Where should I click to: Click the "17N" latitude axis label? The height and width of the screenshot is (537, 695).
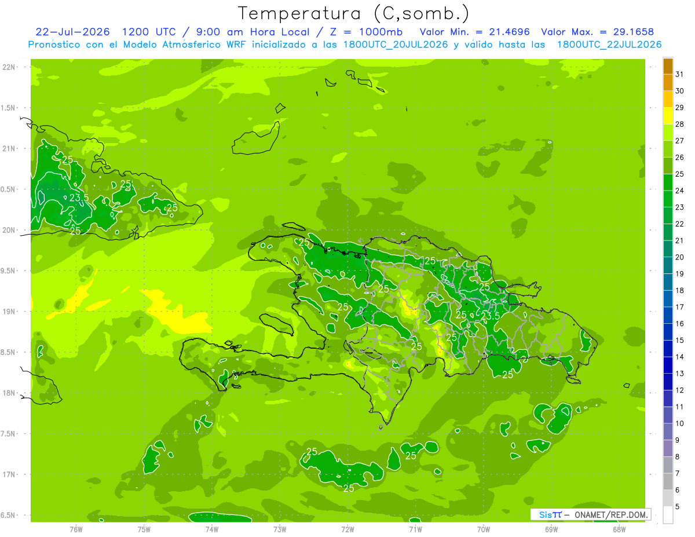pos(10,474)
